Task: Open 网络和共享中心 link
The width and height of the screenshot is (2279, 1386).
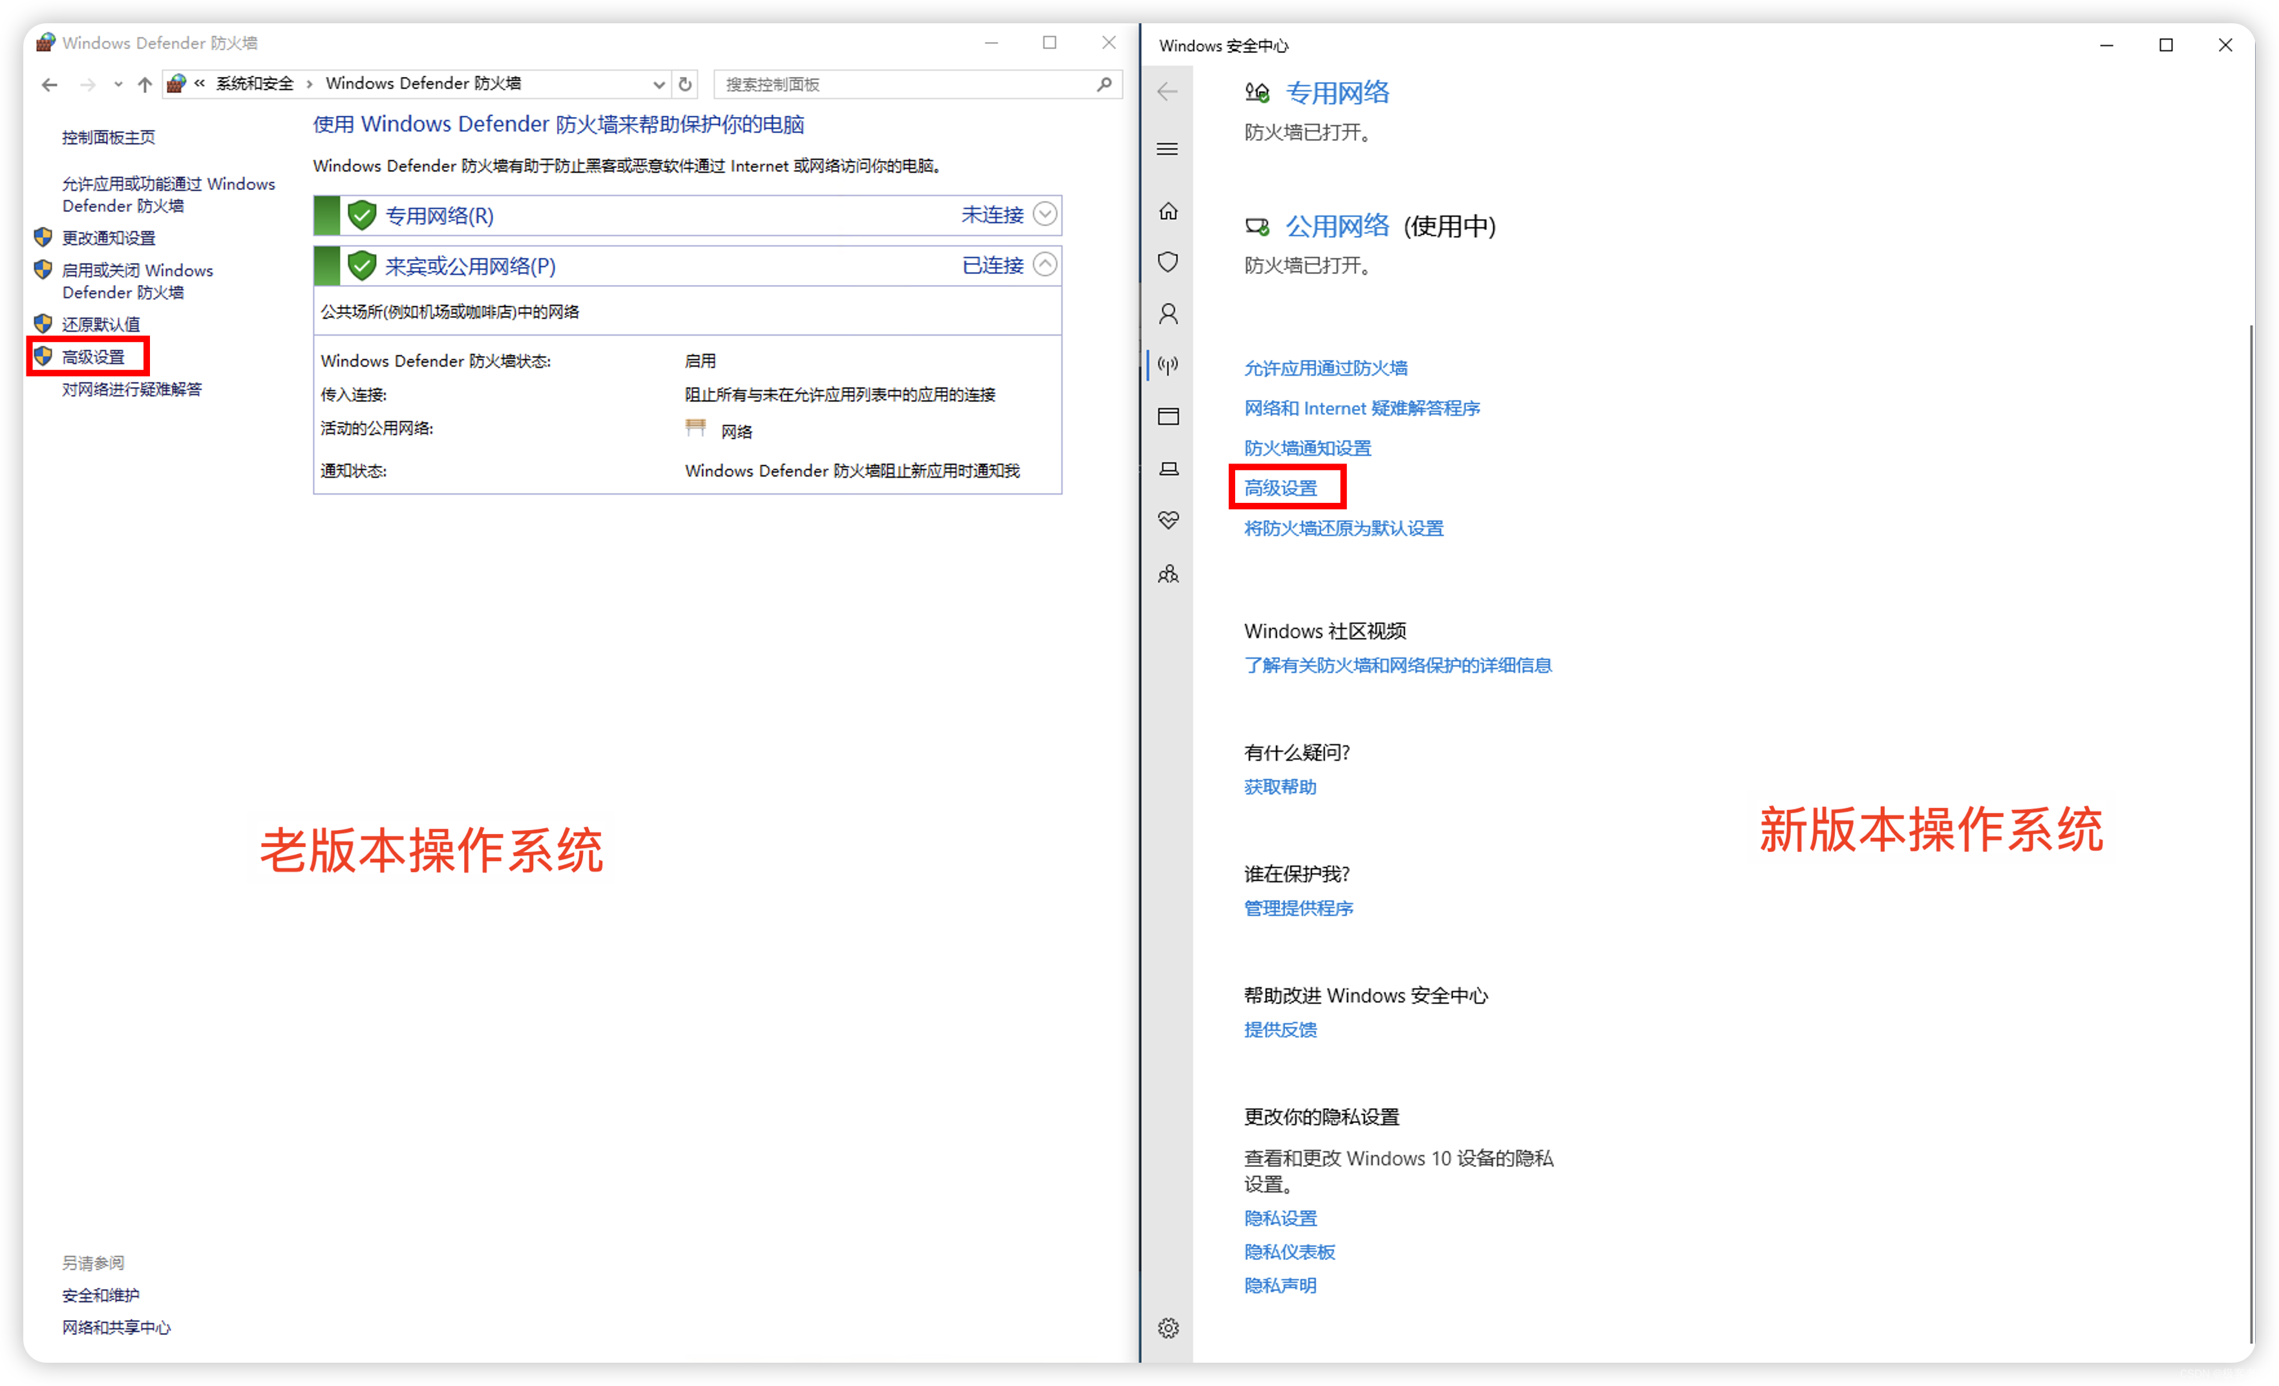Action: pos(116,1328)
